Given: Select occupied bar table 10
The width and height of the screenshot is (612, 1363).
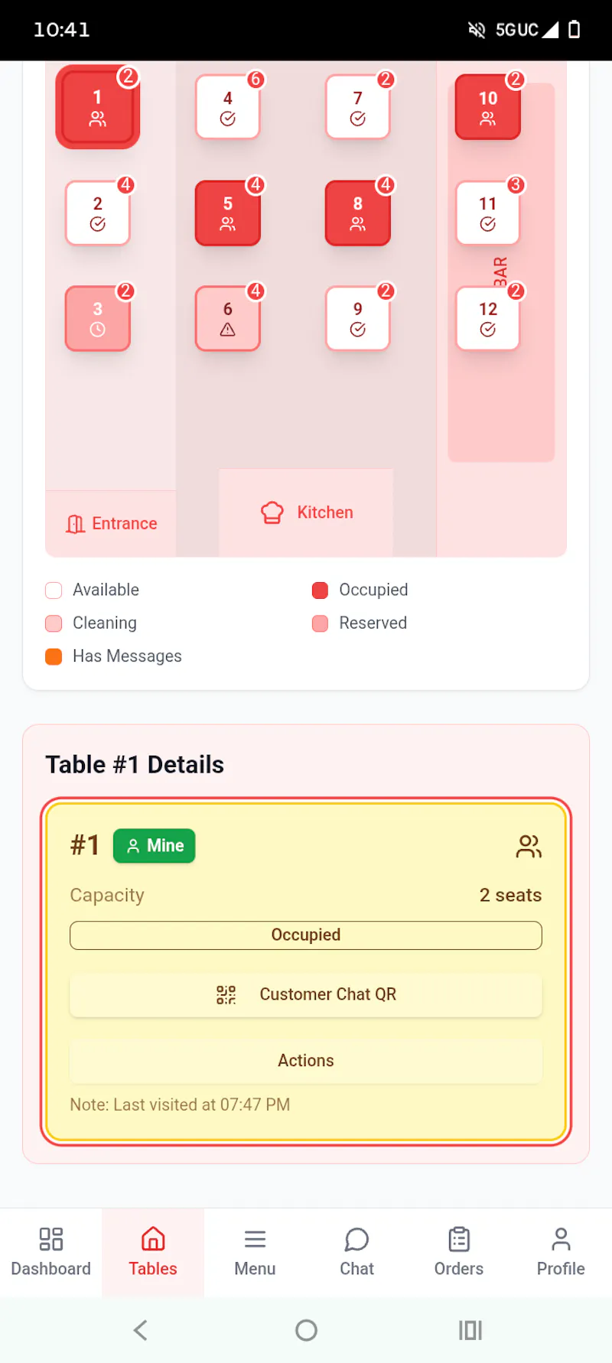Looking at the screenshot, I should coord(488,107).
